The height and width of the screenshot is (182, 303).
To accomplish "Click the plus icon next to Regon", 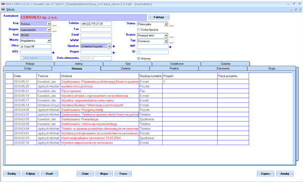I will [114, 53].
